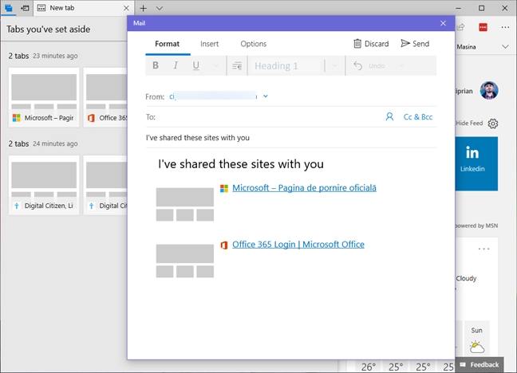The width and height of the screenshot is (517, 373).
Task: Restore Office 365 set-aside tab thumbnail
Action: click(105, 97)
